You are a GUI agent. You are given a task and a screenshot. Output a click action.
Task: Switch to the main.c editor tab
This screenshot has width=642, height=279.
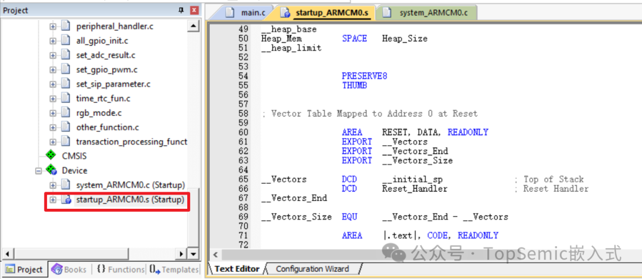tap(245, 12)
